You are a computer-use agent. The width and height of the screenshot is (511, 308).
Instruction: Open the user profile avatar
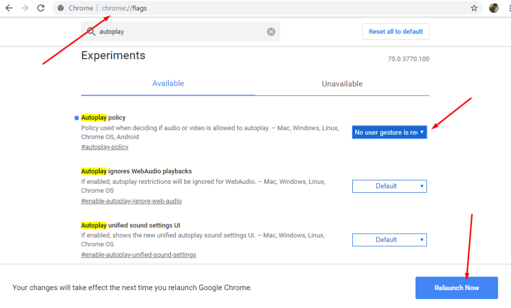[x=494, y=8]
